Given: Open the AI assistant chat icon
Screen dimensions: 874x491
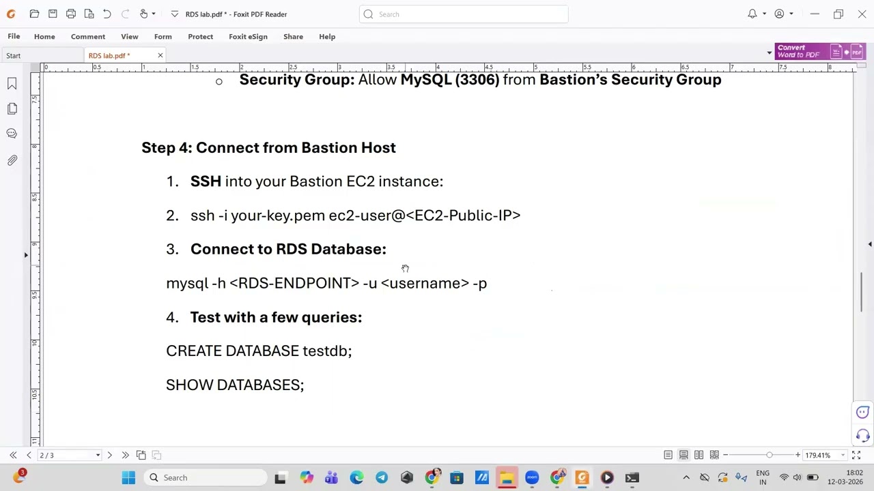Looking at the screenshot, I should pyautogui.click(x=863, y=412).
